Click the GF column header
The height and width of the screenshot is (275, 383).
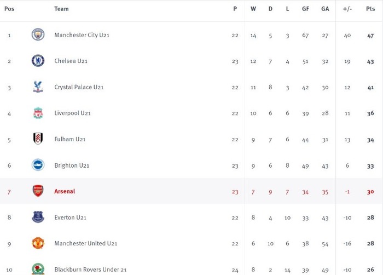tap(305, 9)
